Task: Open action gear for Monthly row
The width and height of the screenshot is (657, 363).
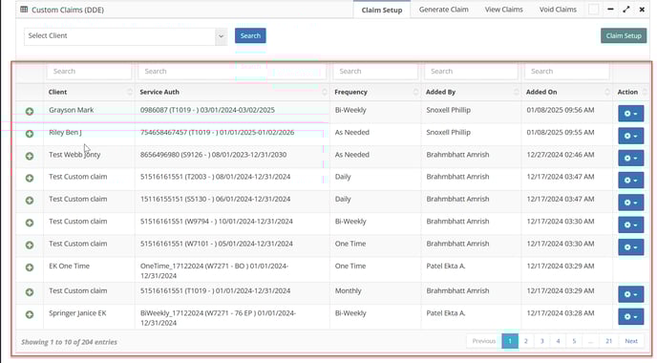Action: [630, 294]
